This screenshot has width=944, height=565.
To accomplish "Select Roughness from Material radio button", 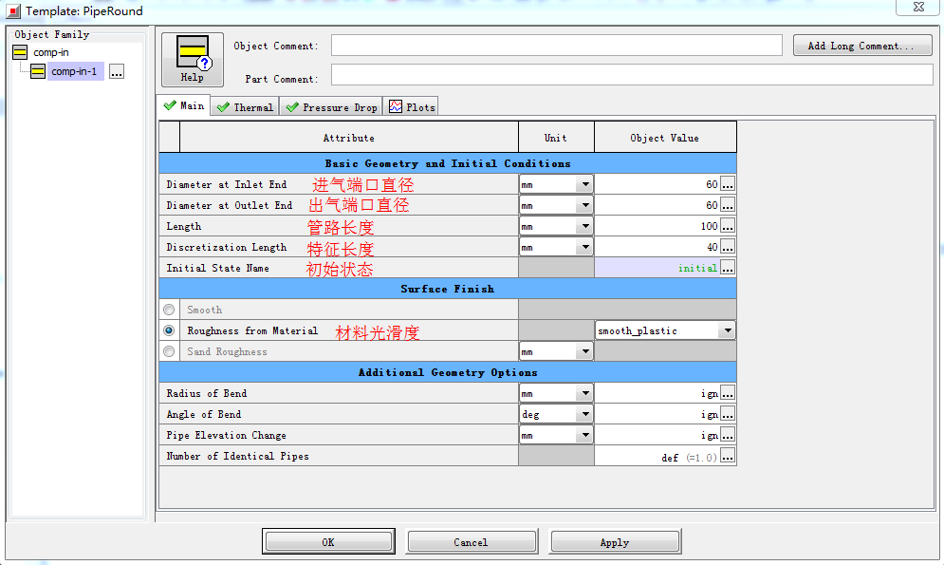I will (x=169, y=330).
